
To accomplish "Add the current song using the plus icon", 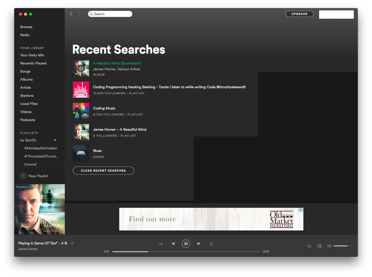I will pos(72,243).
